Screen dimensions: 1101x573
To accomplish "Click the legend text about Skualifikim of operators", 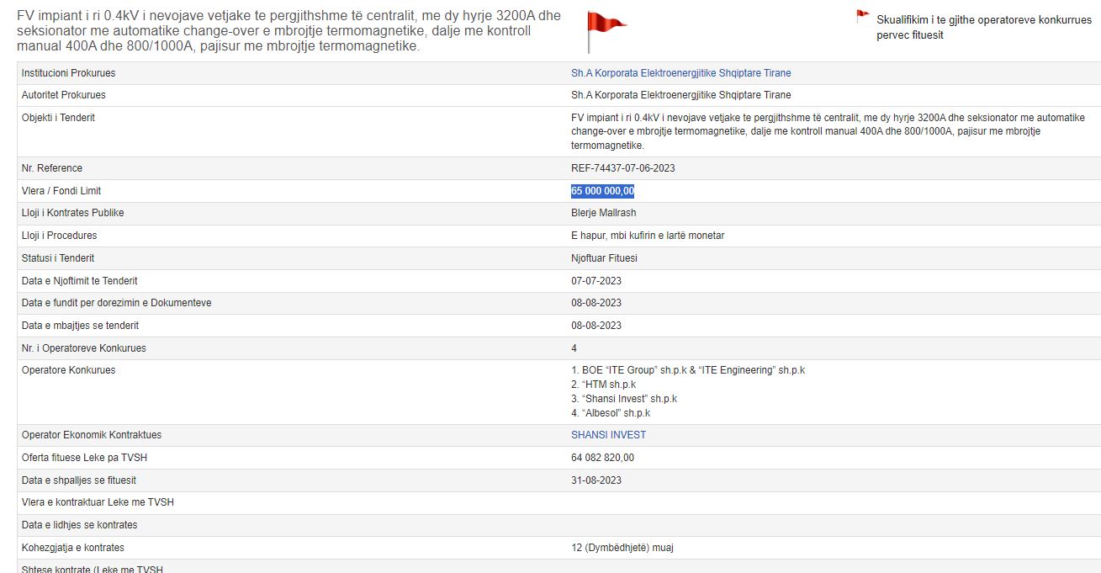I will tap(983, 27).
